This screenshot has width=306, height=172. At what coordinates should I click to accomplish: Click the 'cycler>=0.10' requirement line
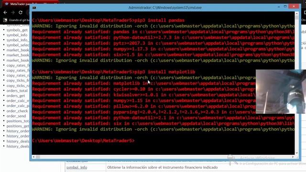coord(144,89)
